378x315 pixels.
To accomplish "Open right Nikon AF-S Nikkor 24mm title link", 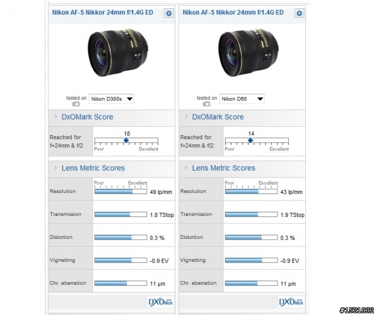I will click(233, 12).
